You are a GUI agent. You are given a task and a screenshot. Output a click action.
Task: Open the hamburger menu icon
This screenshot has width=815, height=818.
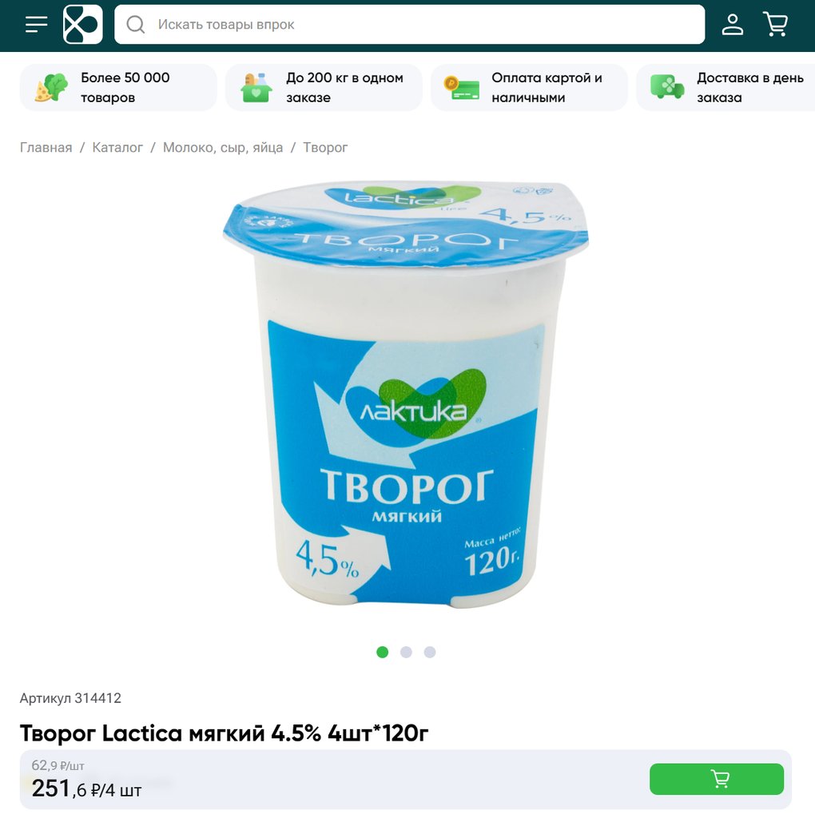click(37, 25)
